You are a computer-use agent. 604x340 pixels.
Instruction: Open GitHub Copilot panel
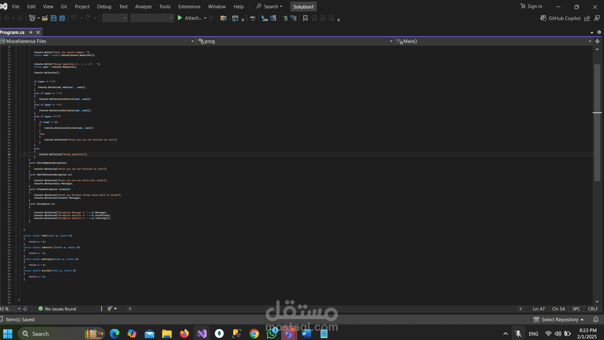pyautogui.click(x=561, y=18)
